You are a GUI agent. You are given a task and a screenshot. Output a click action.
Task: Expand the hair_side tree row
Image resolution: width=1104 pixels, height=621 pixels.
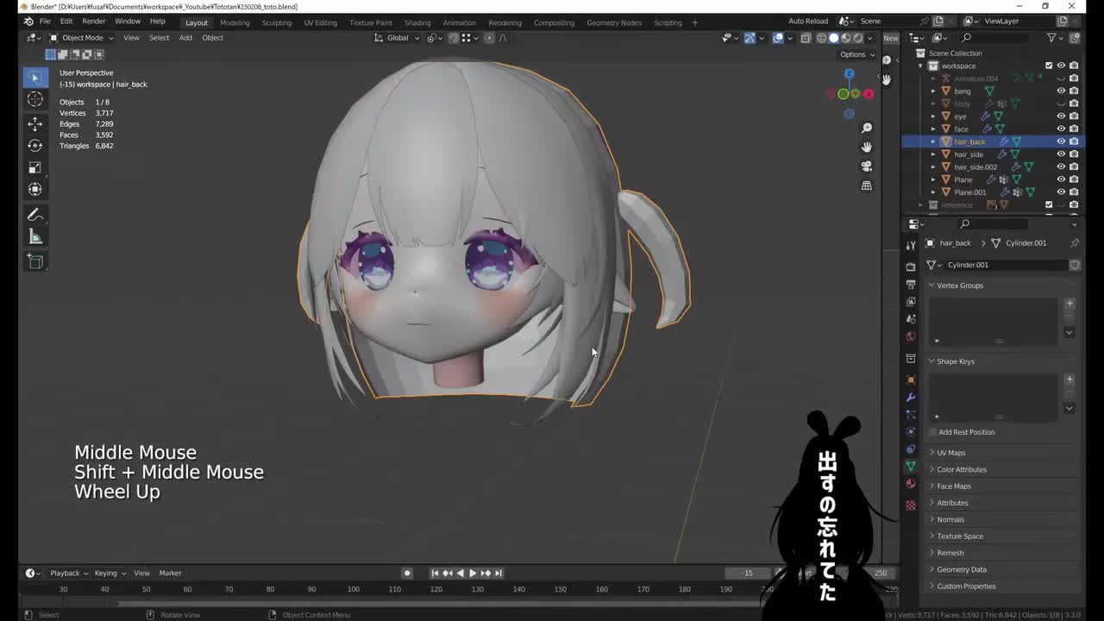tap(933, 154)
